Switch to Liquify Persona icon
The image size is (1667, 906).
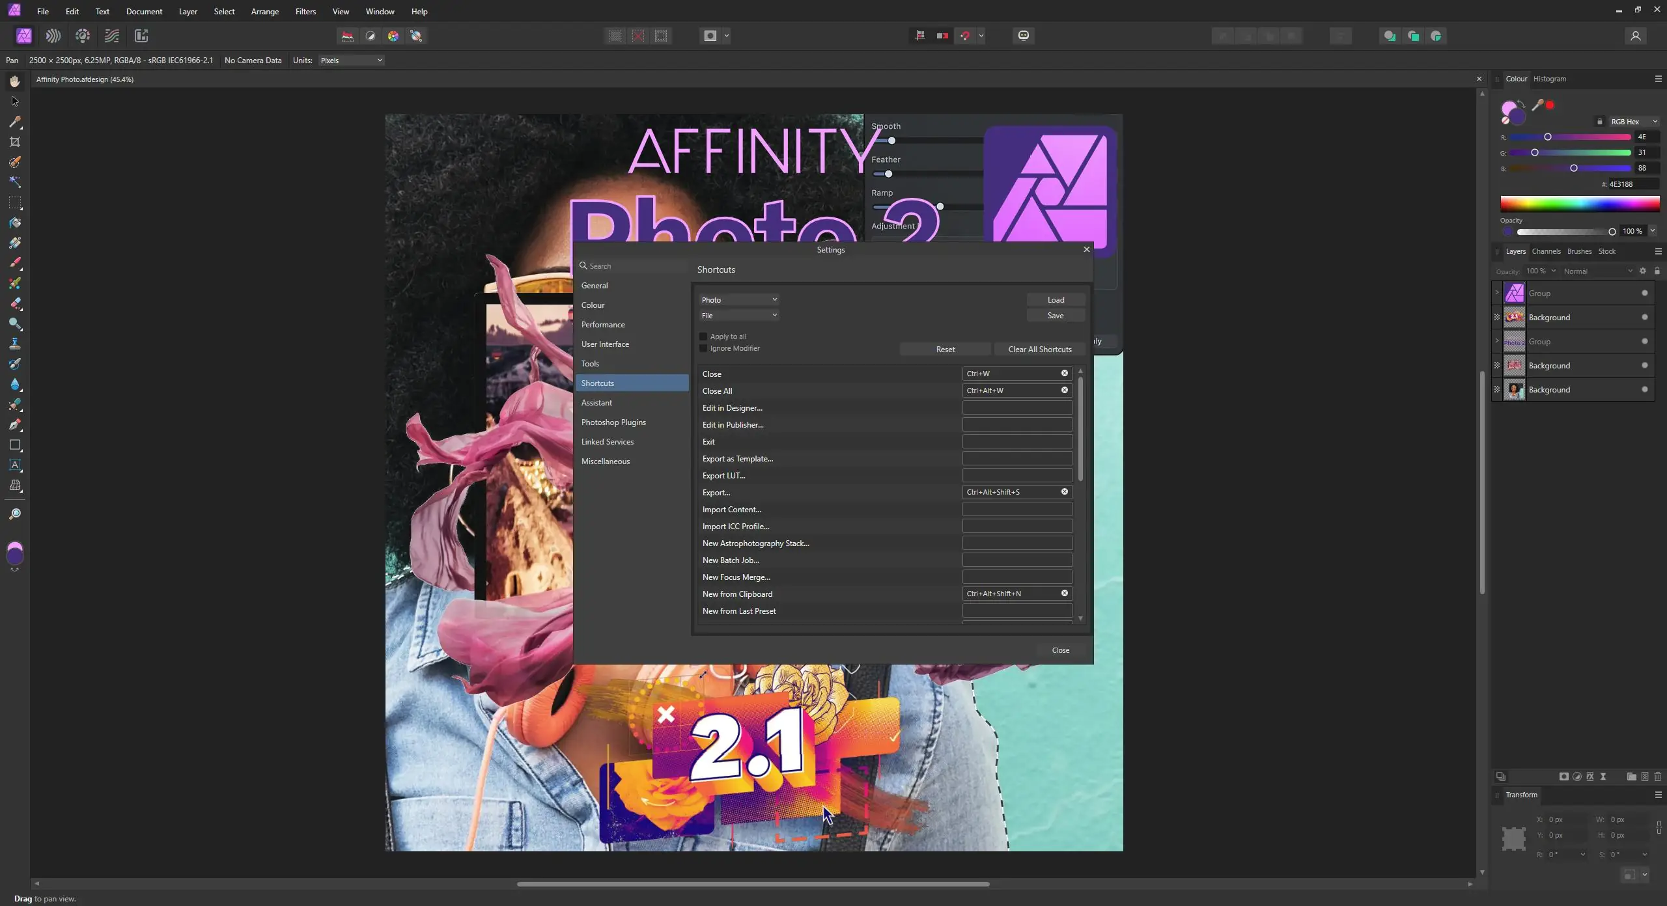point(53,36)
